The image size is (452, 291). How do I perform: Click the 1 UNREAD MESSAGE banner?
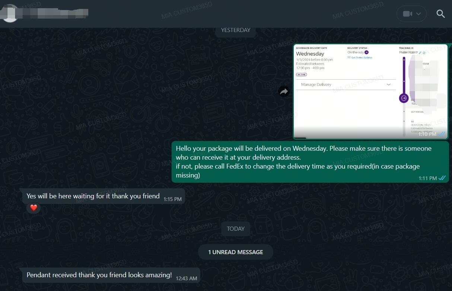[235, 252]
